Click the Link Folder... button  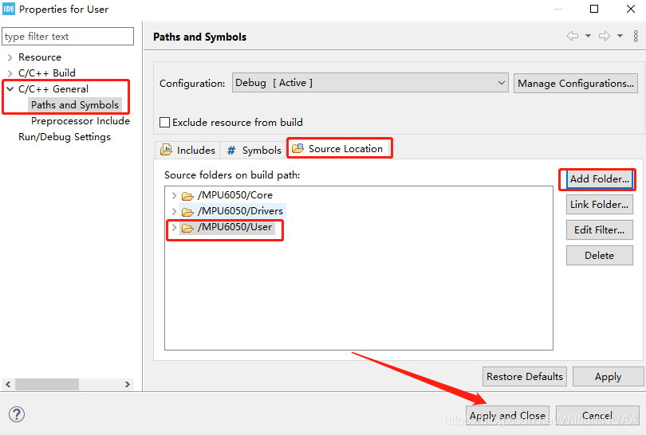click(600, 205)
